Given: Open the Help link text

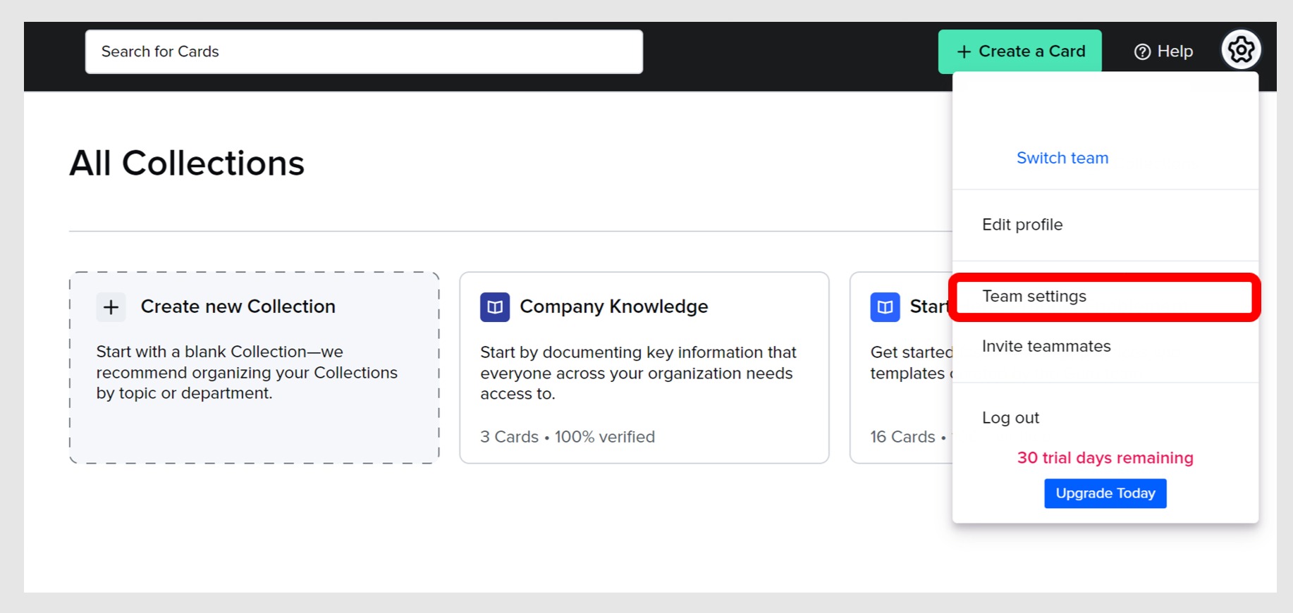Looking at the screenshot, I should click(1175, 51).
